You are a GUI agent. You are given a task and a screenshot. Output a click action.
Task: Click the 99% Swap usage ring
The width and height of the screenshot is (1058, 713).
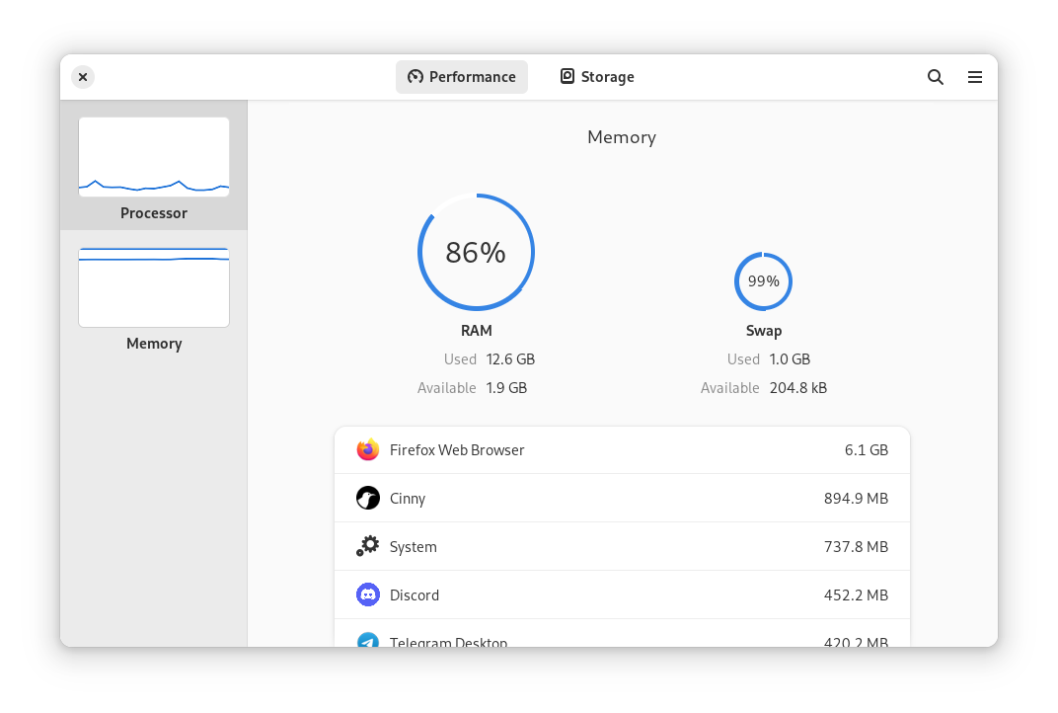(x=763, y=281)
